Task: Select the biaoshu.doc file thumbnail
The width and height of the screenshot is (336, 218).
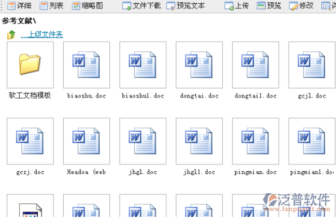Action: [x=86, y=65]
